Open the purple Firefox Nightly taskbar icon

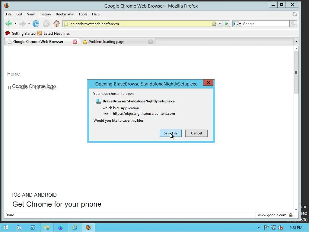click(60, 227)
